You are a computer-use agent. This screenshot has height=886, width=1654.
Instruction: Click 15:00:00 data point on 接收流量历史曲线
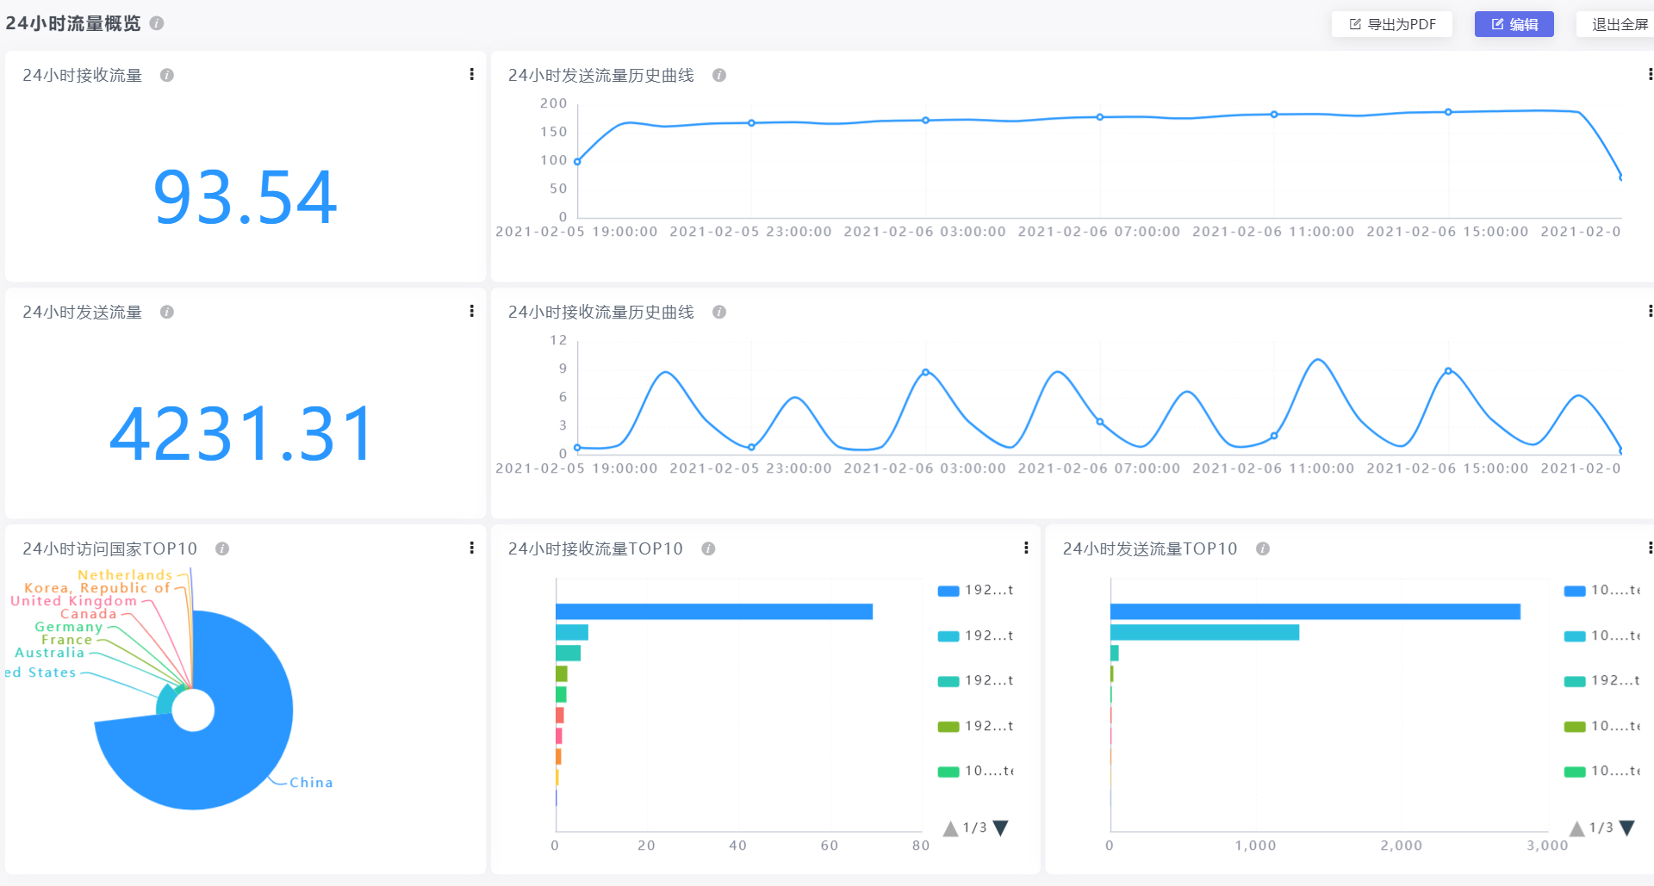click(1448, 371)
